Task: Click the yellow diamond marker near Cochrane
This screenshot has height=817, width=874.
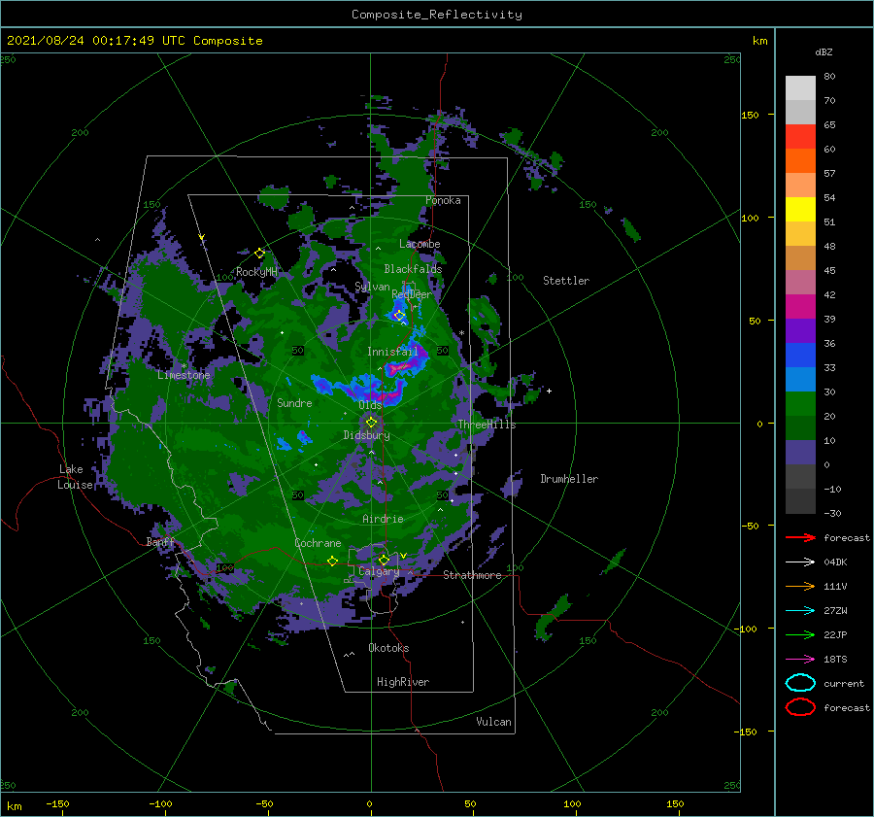Action: (x=332, y=562)
